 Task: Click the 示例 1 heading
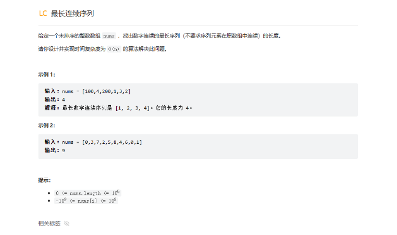pos(46,75)
